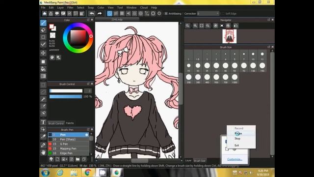Select the Text tool (T icon)

pyautogui.click(x=43, y=122)
